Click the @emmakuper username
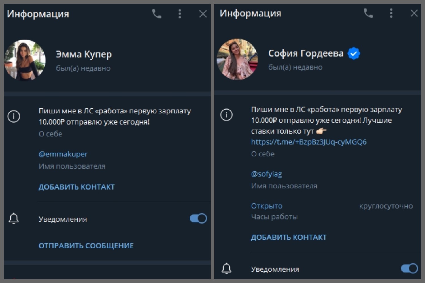The image size is (425, 283). click(x=63, y=154)
